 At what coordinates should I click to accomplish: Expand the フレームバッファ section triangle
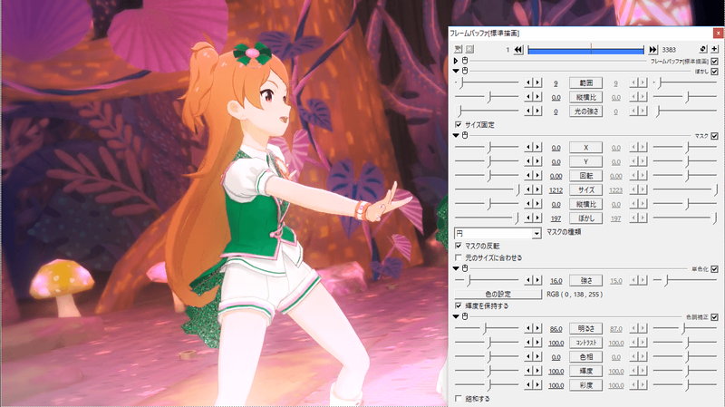[x=456, y=61]
